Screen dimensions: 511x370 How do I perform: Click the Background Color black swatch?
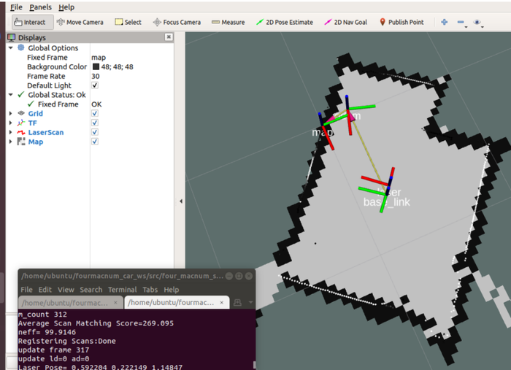click(96, 66)
